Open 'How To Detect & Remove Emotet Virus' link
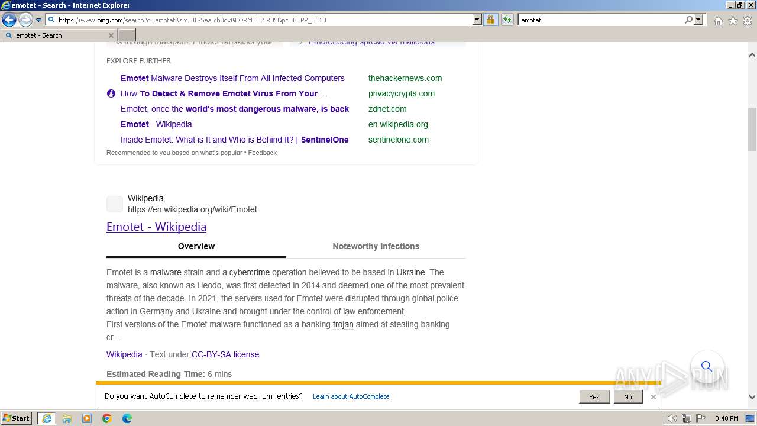Screen dimensions: 757x426 coord(224,93)
